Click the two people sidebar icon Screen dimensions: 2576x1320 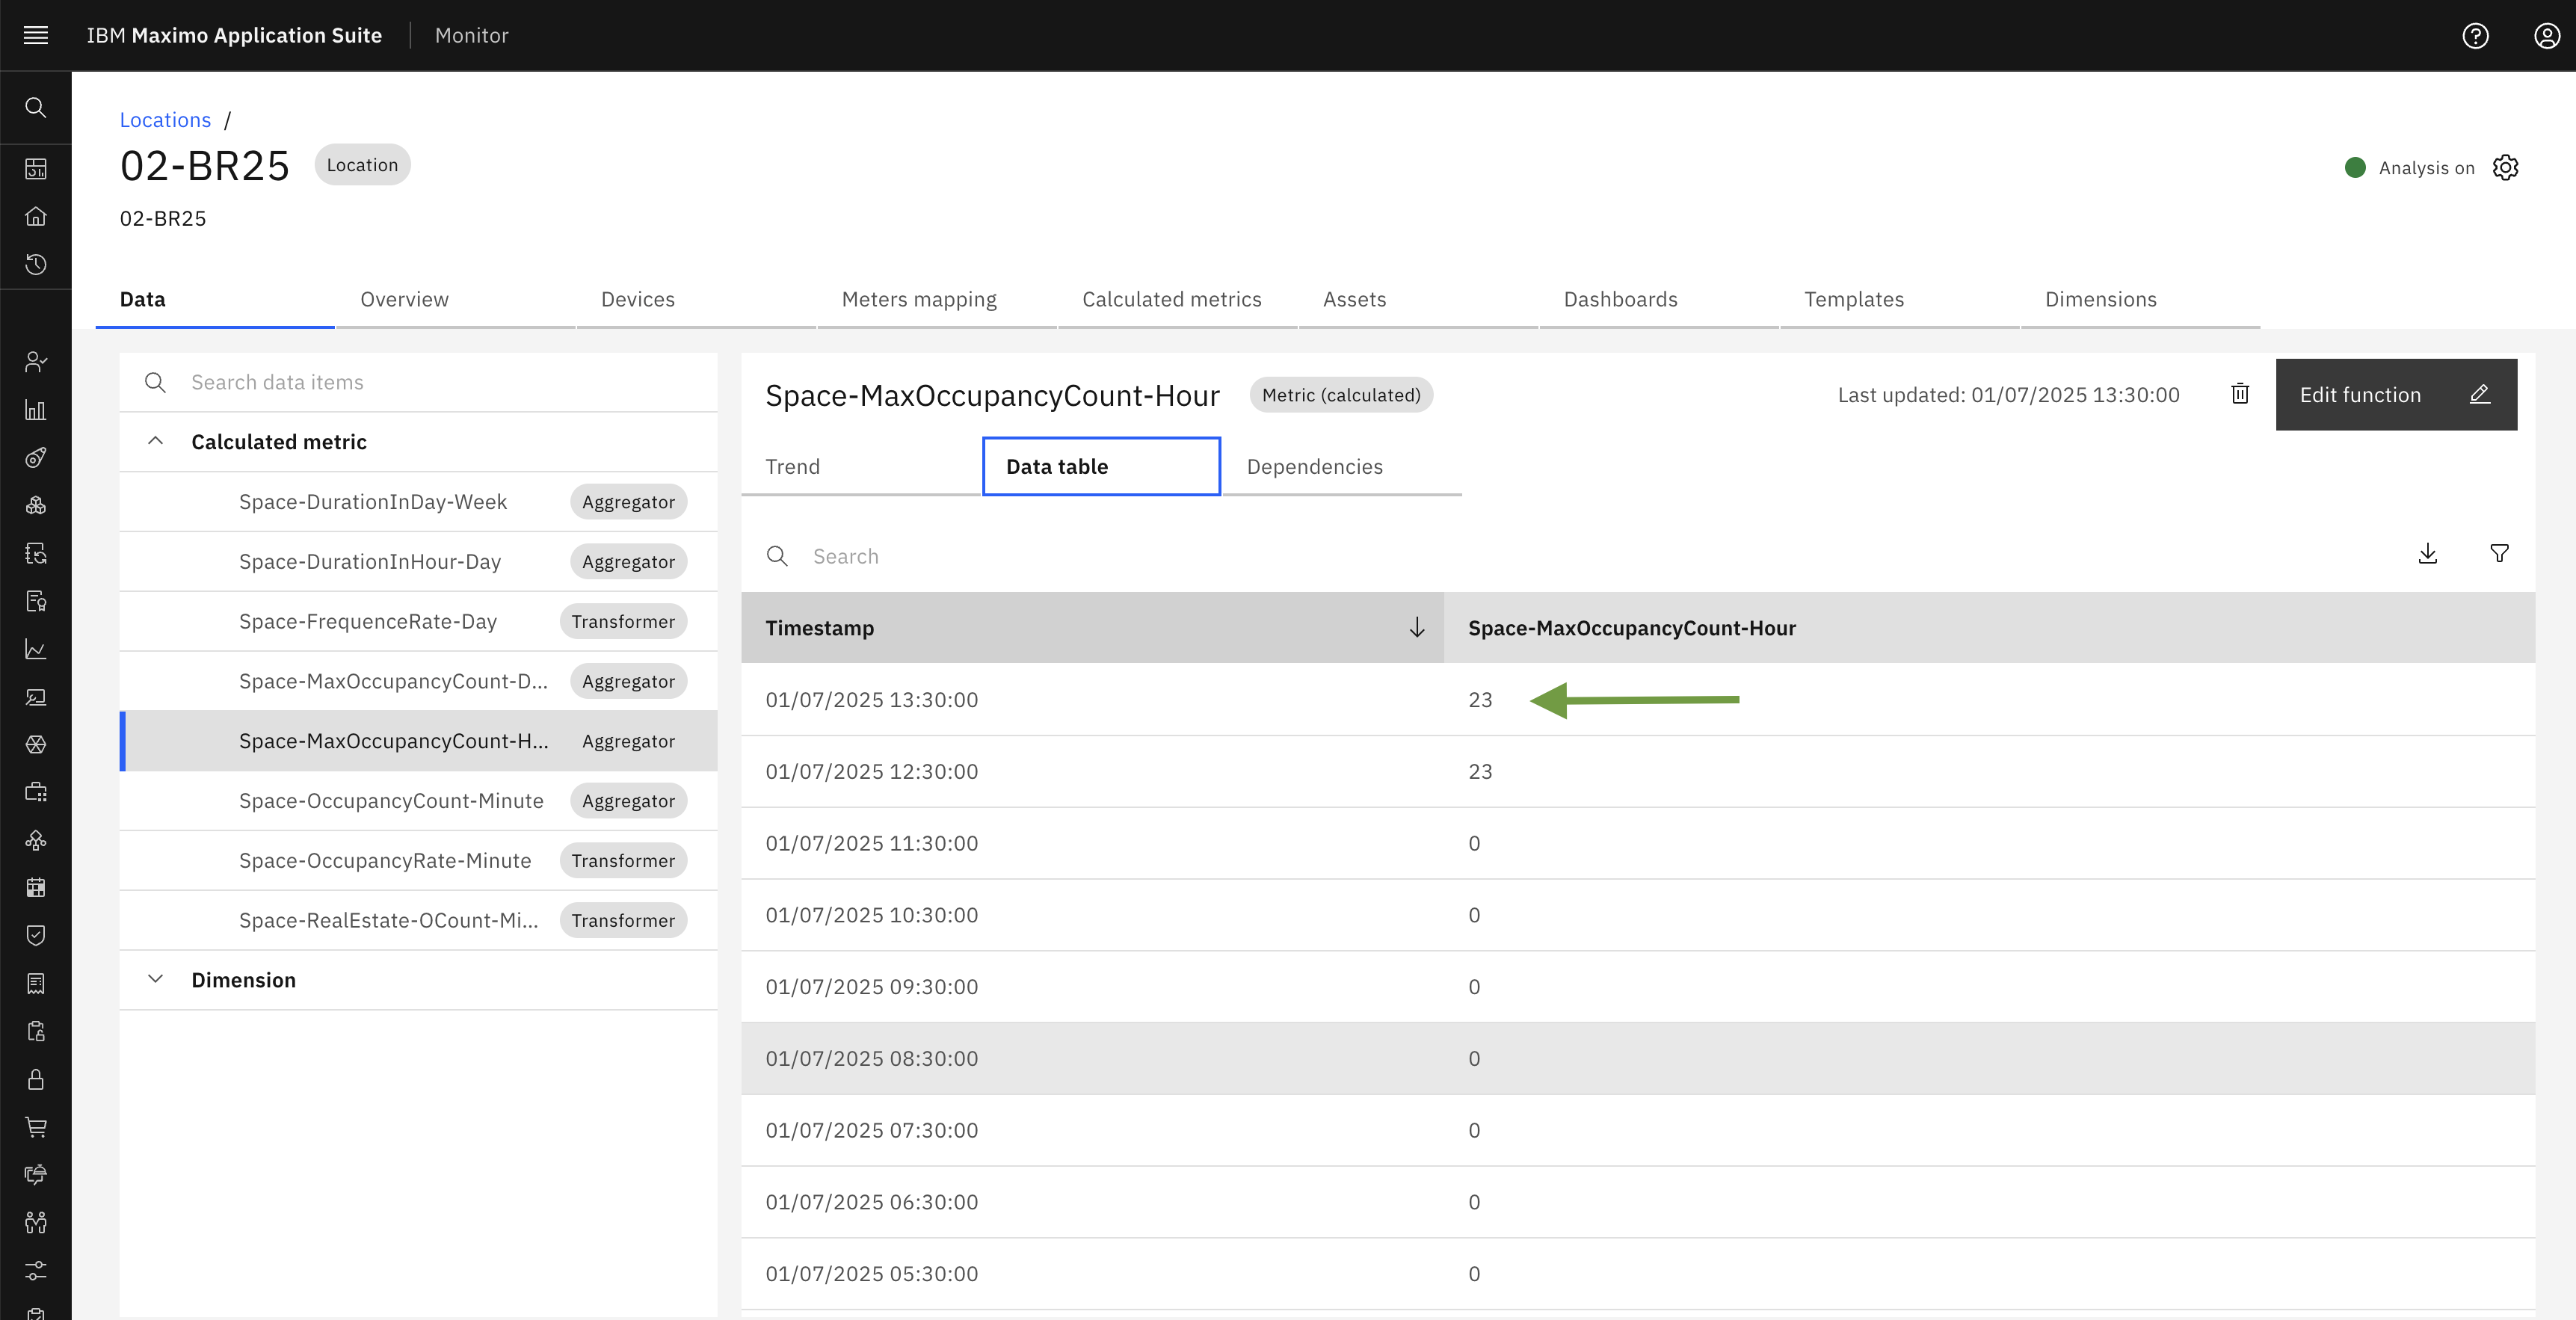click(x=36, y=1223)
